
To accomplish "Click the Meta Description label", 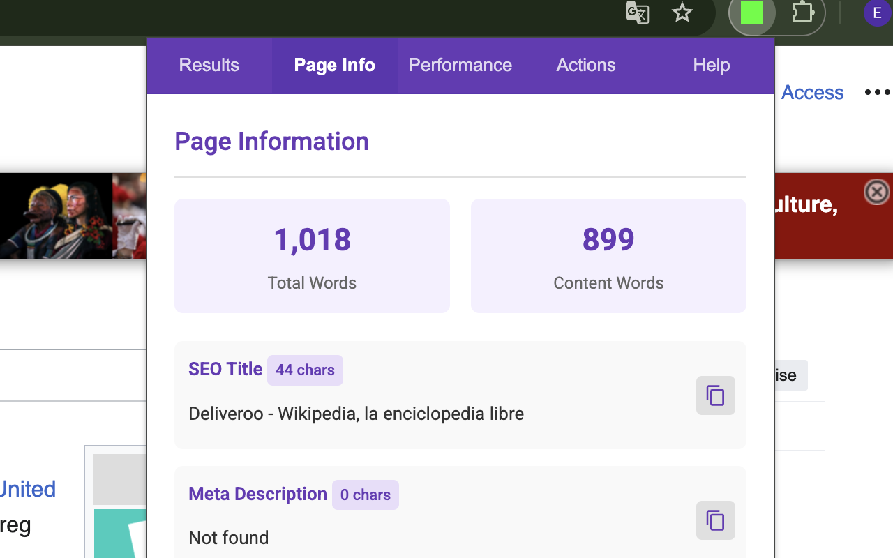I will point(257,494).
